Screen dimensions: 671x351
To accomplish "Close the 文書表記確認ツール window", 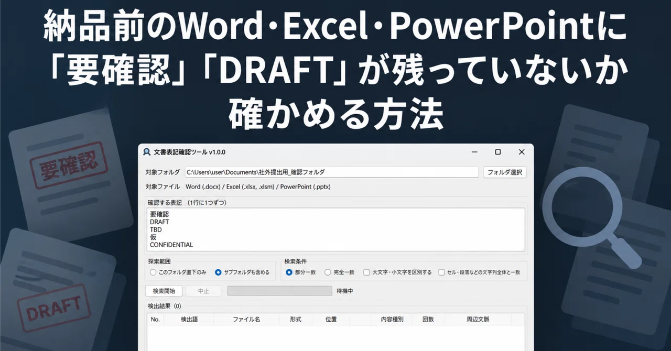I will click(x=522, y=152).
